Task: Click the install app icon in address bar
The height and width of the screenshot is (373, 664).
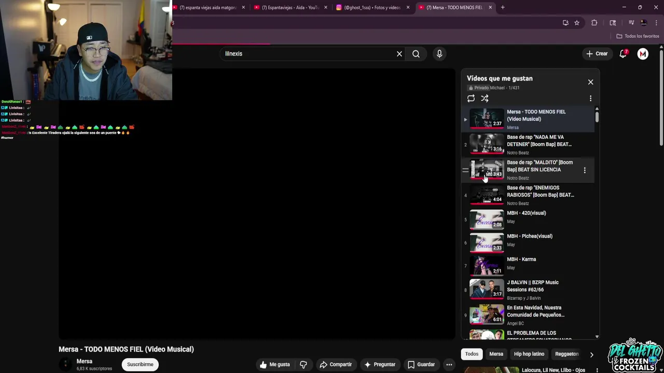Action: 565,23
